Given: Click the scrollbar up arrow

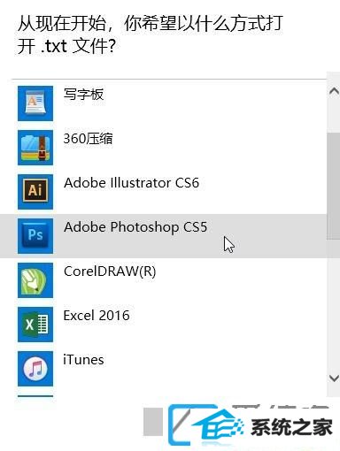Looking at the screenshot, I should (x=334, y=91).
